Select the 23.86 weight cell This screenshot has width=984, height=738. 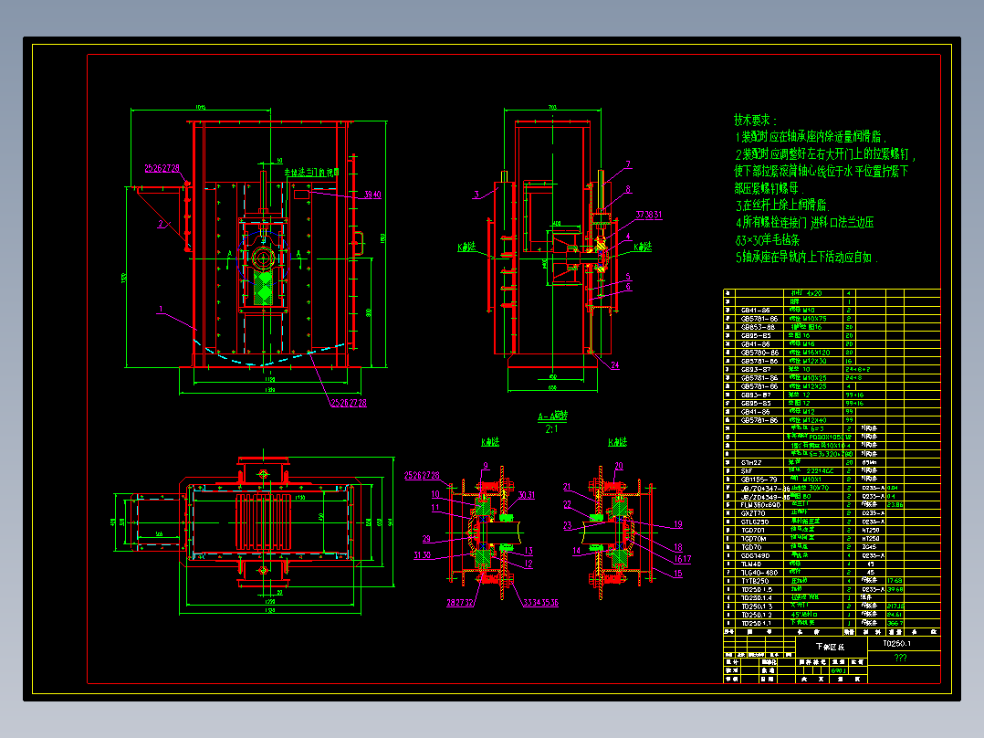point(895,505)
